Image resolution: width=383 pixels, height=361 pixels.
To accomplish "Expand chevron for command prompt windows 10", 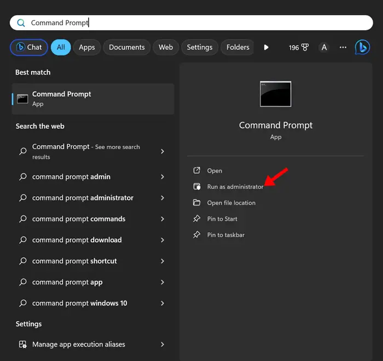I will pos(163,303).
